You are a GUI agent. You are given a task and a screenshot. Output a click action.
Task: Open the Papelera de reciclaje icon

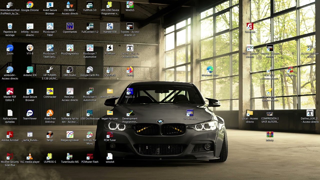10,26
